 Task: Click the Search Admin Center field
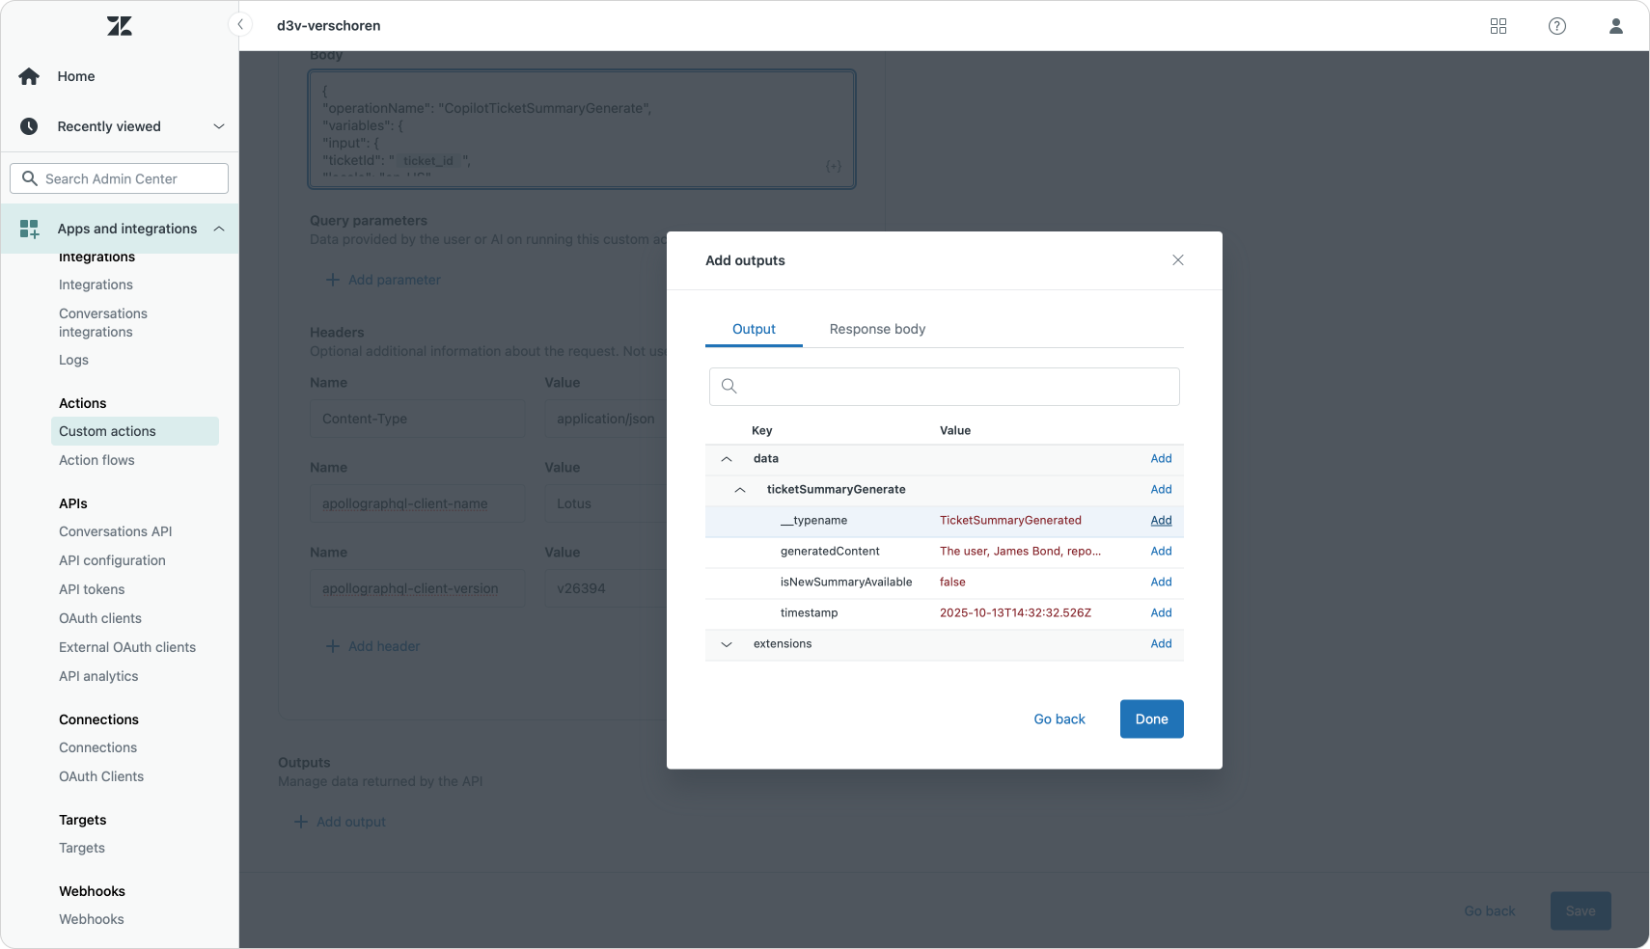coord(120,178)
